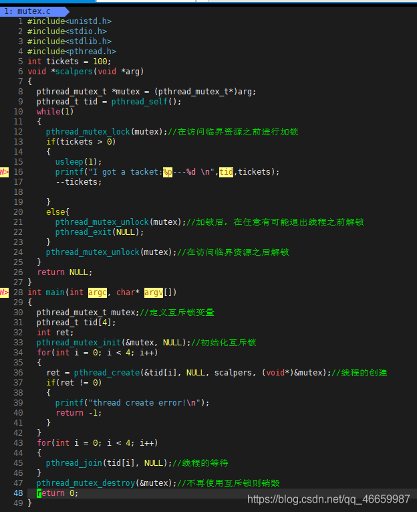Click pthread_join(tid[i], NULL) call
The width and height of the screenshot is (417, 512).
(x=107, y=463)
